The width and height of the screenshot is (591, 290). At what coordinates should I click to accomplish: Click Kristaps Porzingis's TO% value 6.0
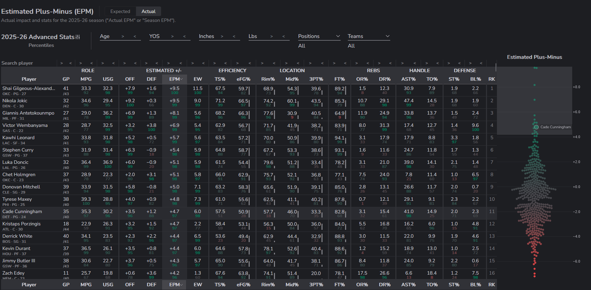[x=432, y=224]
